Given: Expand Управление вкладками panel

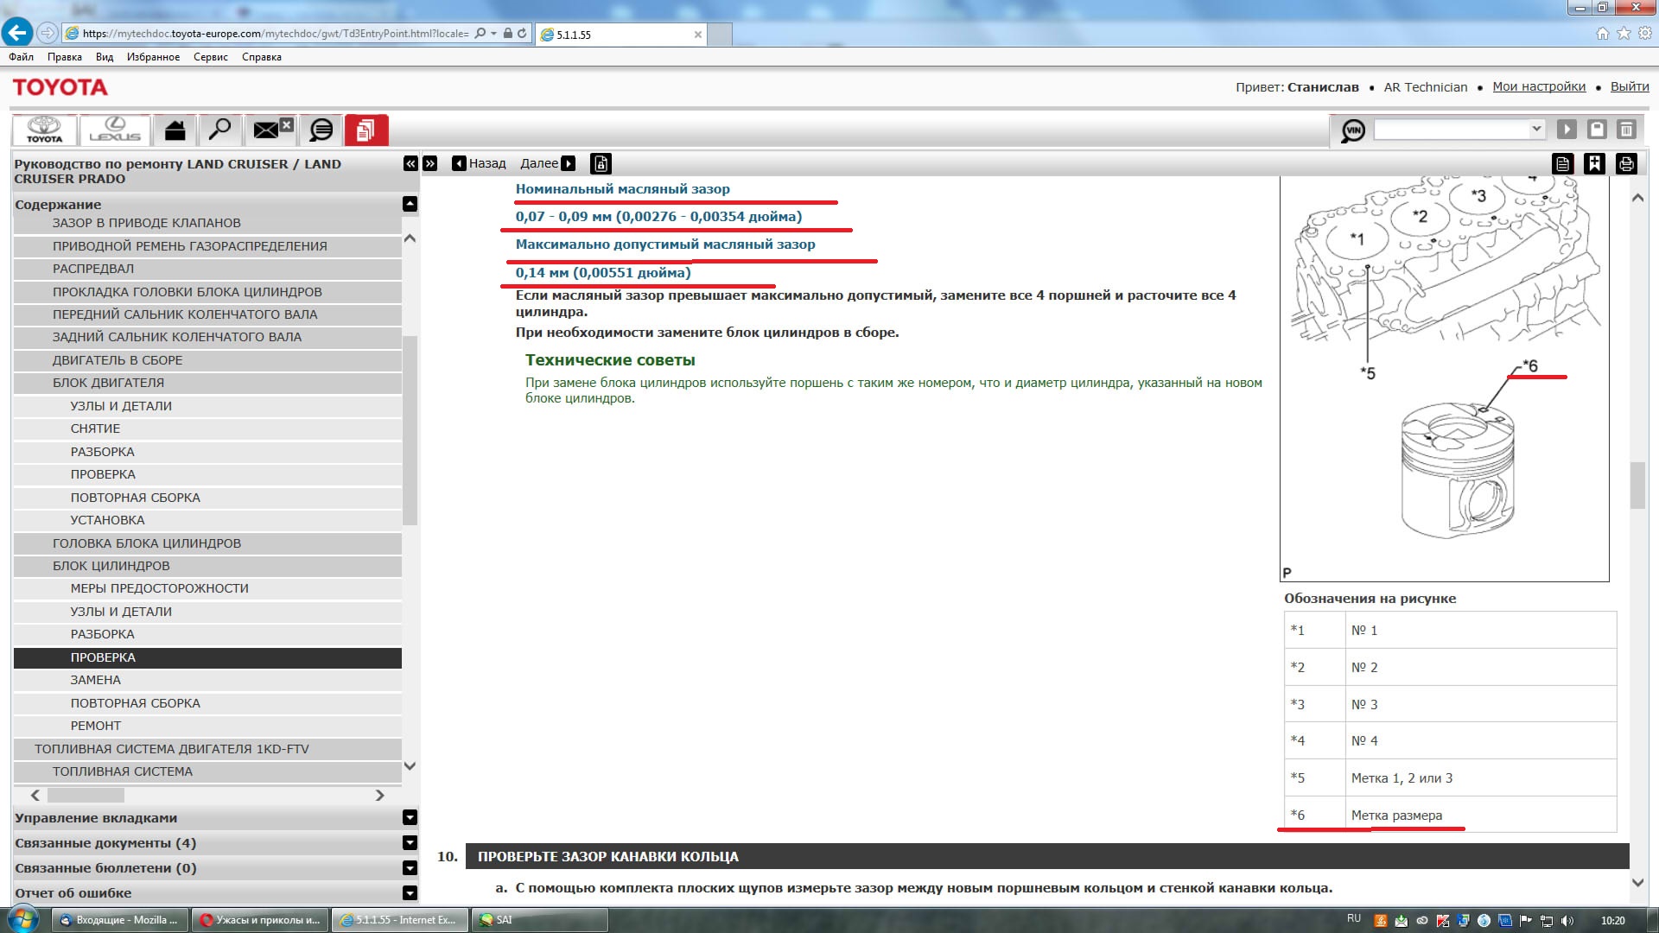Looking at the screenshot, I should (x=410, y=817).
